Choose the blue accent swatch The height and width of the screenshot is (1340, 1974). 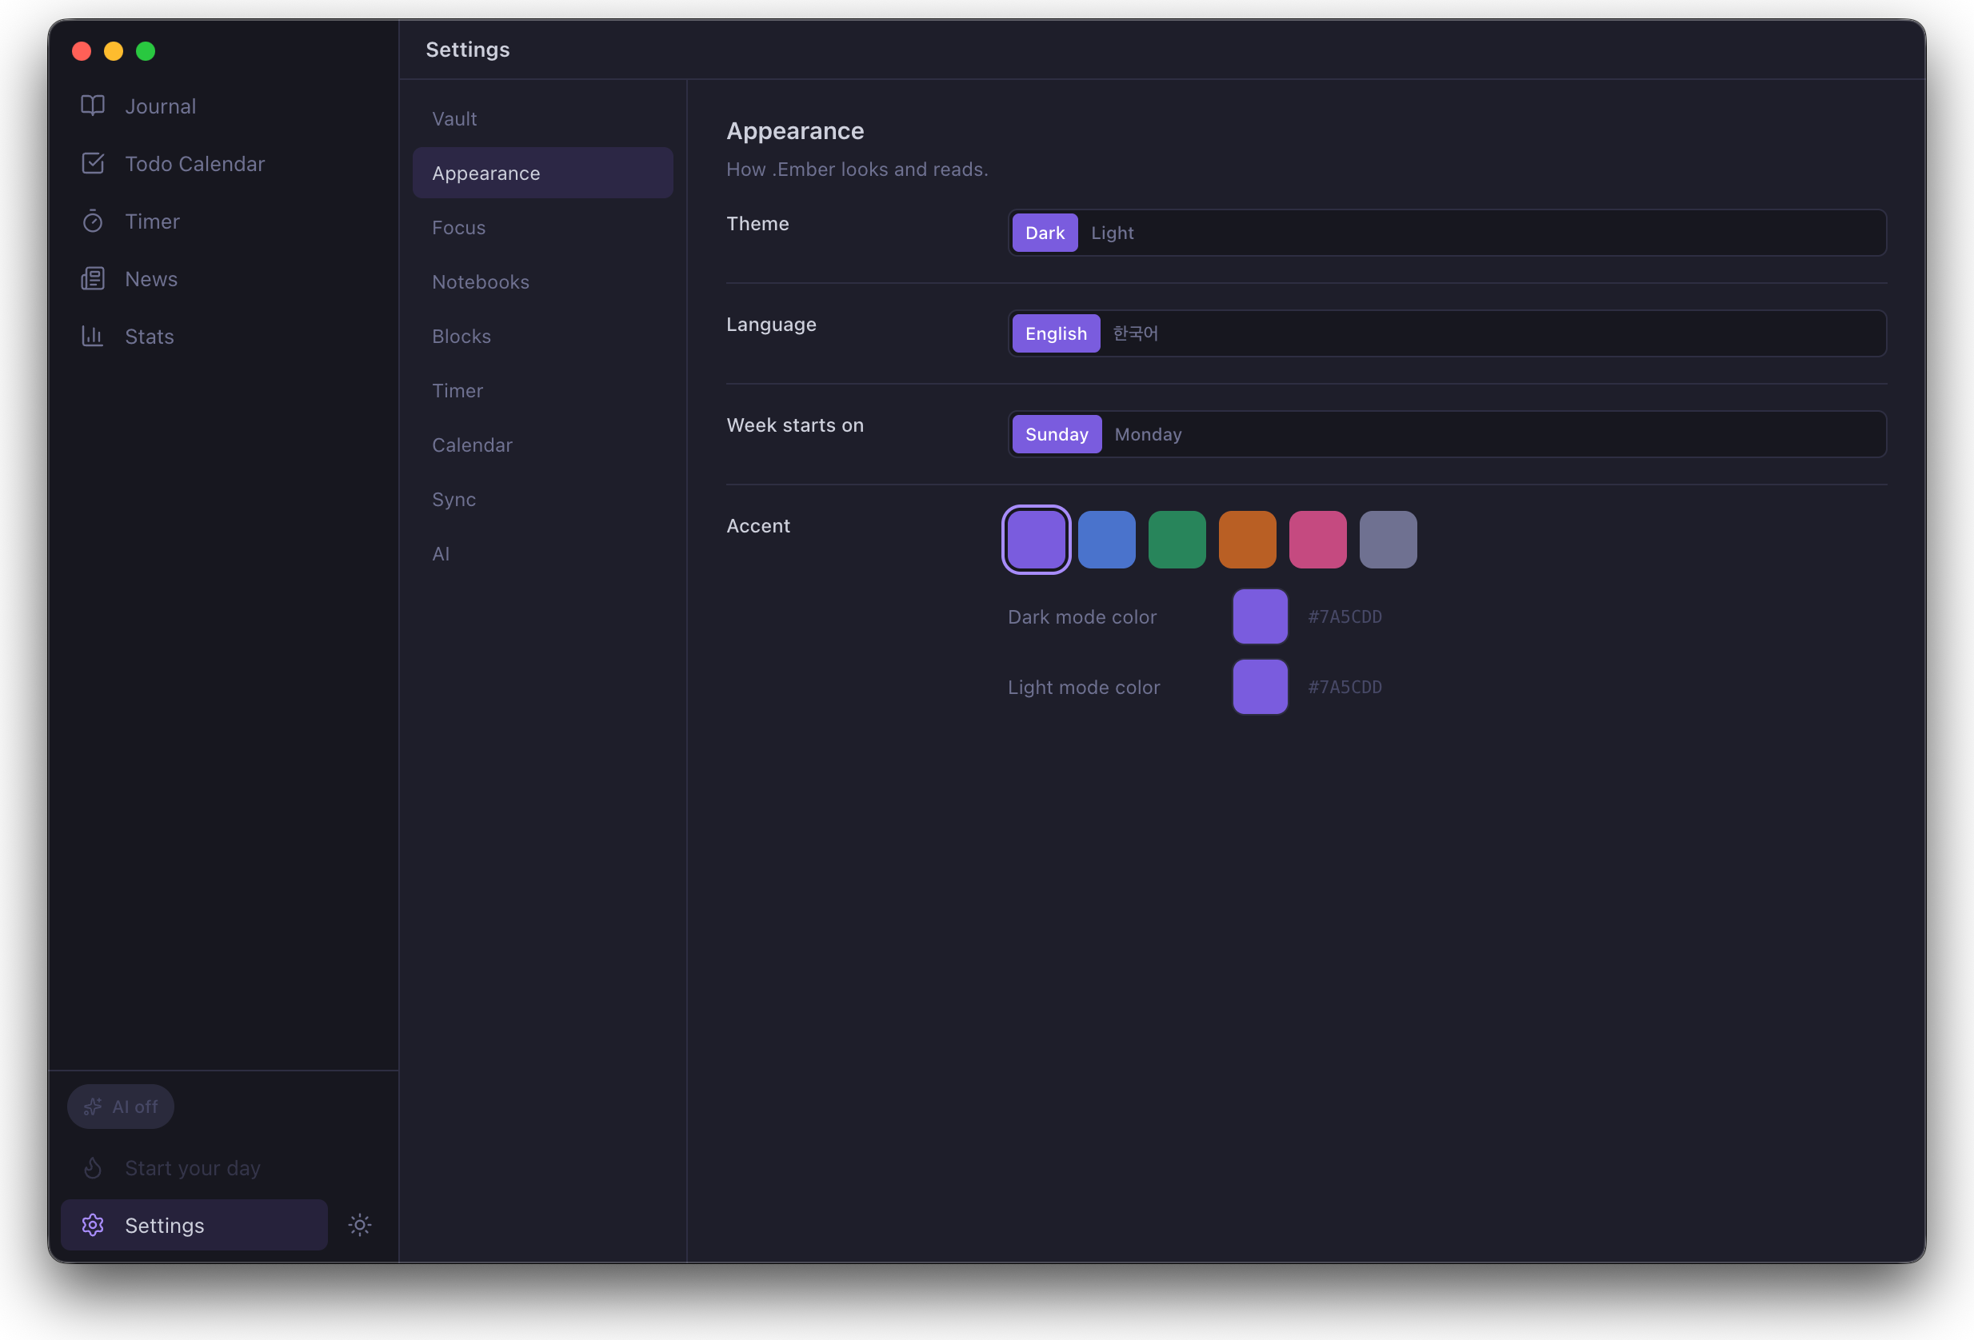pyautogui.click(x=1107, y=540)
